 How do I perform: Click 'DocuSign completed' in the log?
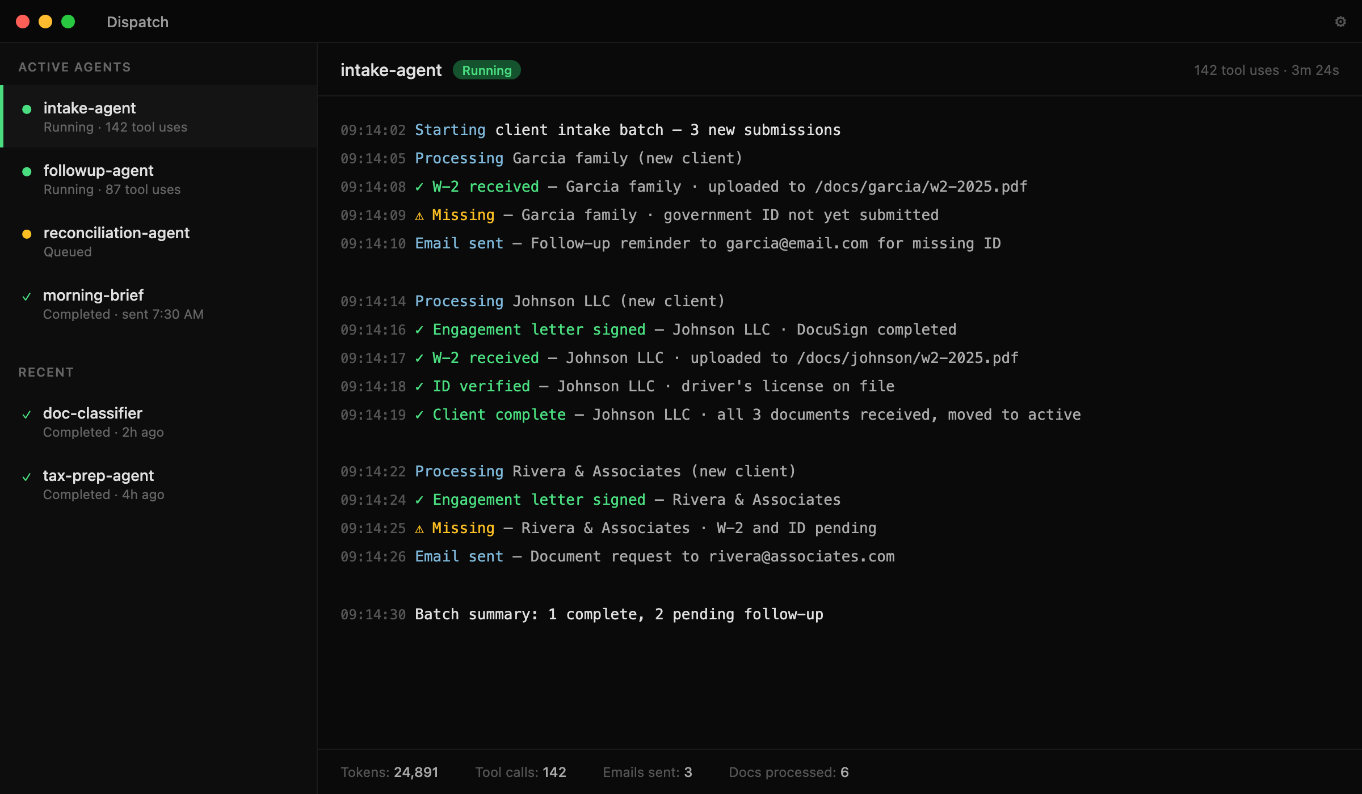[x=876, y=330]
